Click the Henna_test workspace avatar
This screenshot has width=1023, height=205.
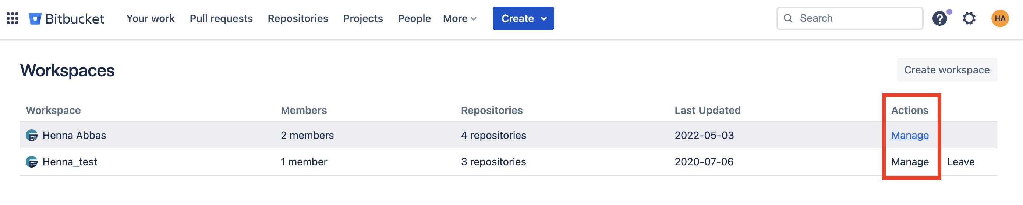[32, 162]
